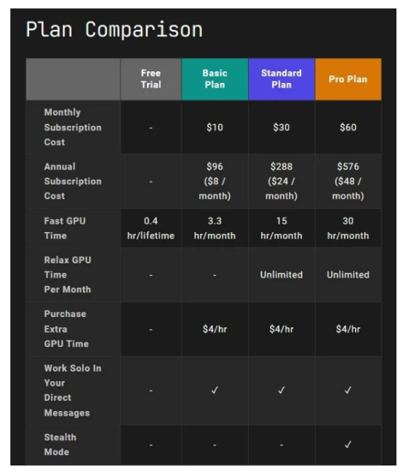Select the $576 annual cost cell
Screen dimensions: 403x472
pos(348,181)
